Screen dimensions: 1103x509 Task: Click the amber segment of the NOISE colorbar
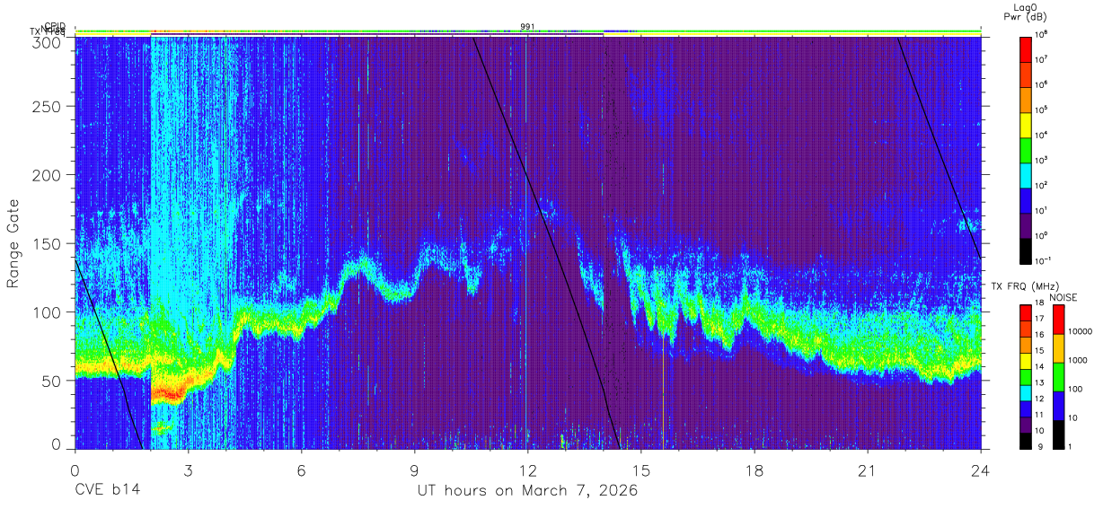coord(1058,348)
